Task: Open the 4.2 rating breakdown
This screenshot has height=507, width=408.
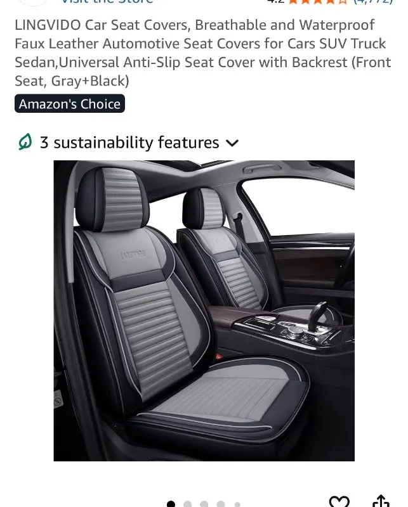Action: 275,2
